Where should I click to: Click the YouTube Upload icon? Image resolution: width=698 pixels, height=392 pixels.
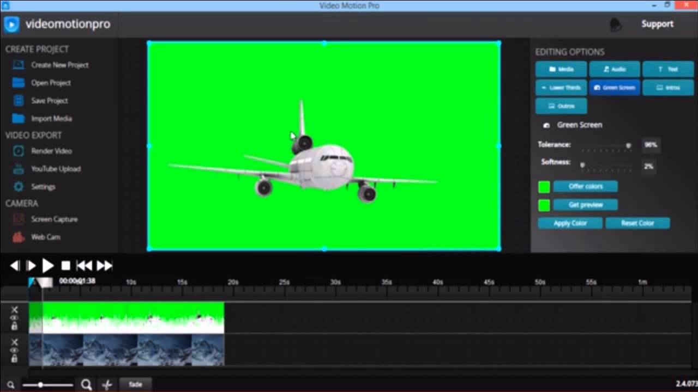coord(19,169)
